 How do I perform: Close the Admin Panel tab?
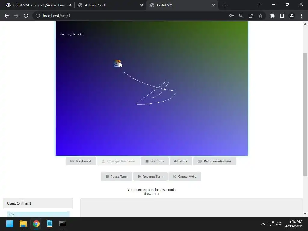point(142,5)
